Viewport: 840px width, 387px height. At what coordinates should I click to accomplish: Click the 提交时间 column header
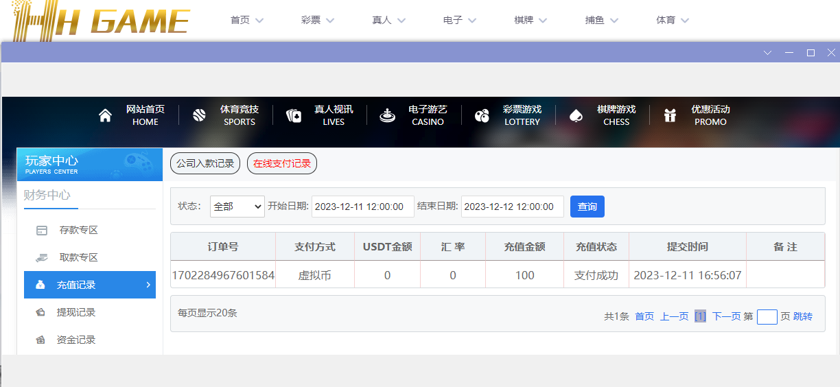[x=688, y=246]
